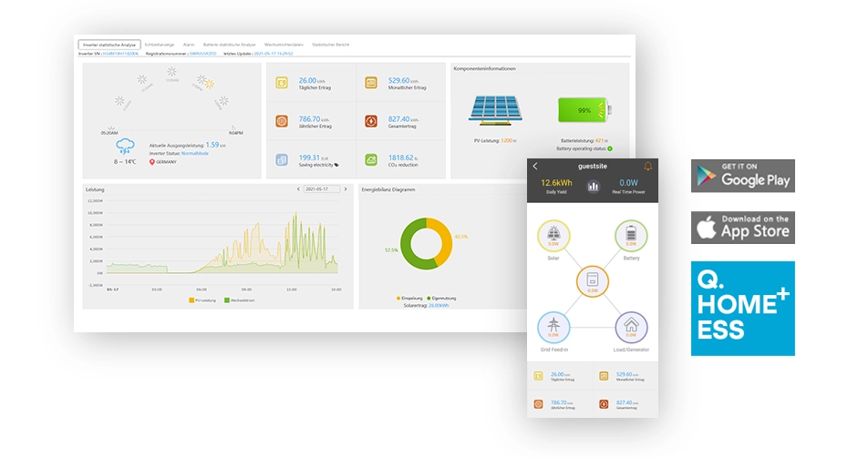Open the date picker showing 2021-05-17
Screen dimensions: 848x457
coord(321,189)
